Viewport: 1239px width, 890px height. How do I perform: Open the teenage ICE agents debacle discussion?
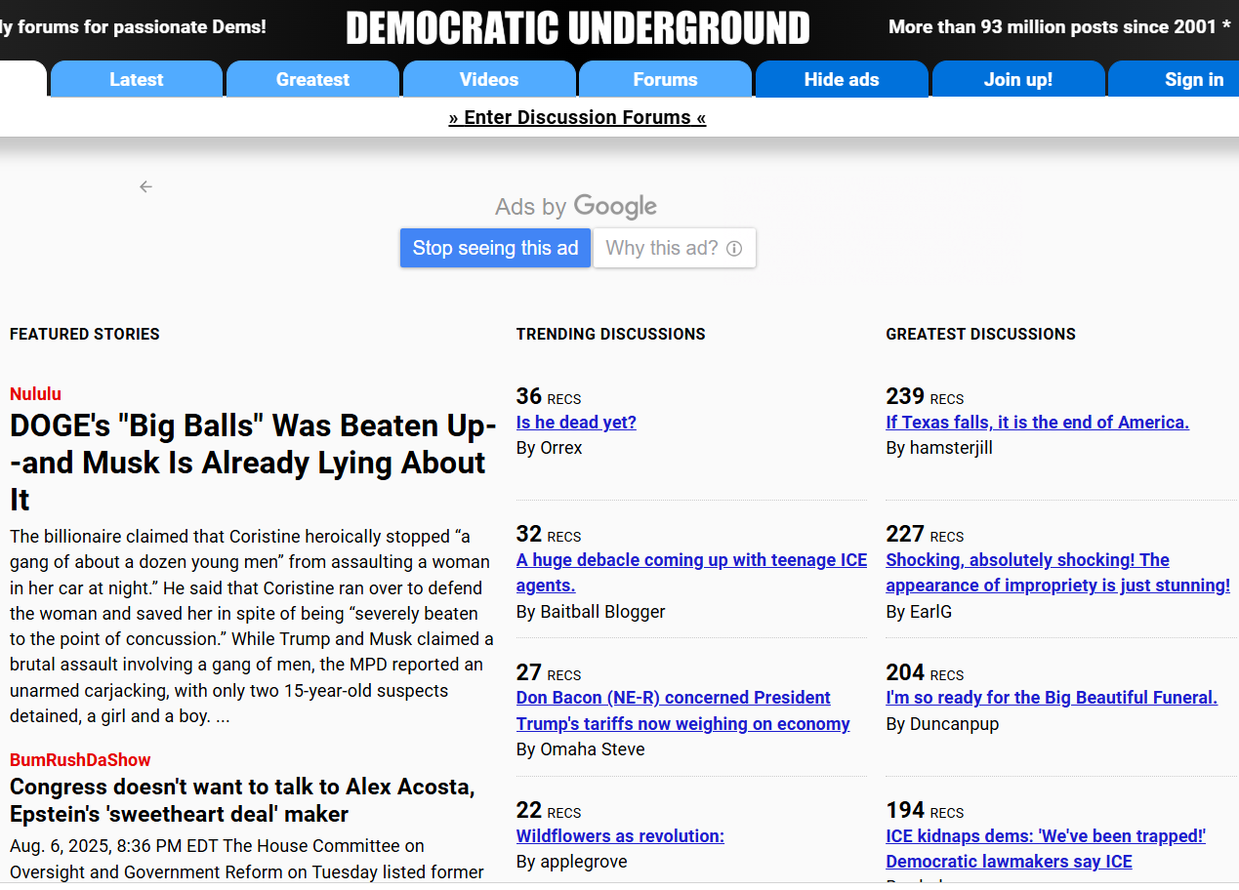[x=691, y=573]
